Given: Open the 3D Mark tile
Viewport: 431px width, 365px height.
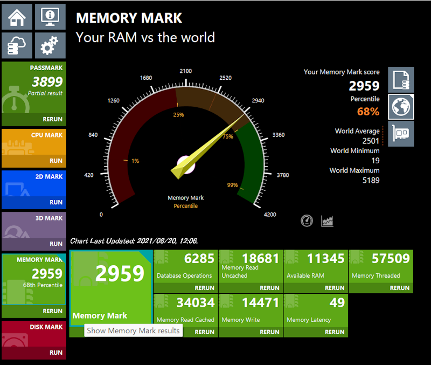Looking at the screenshot, I should (34, 225).
